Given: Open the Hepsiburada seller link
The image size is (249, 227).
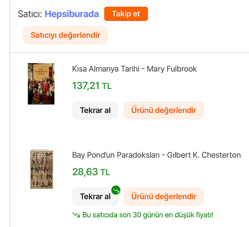Looking at the screenshot, I should (72, 14).
